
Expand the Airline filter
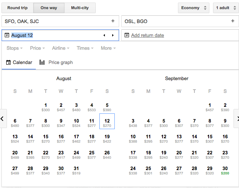tap(61, 48)
